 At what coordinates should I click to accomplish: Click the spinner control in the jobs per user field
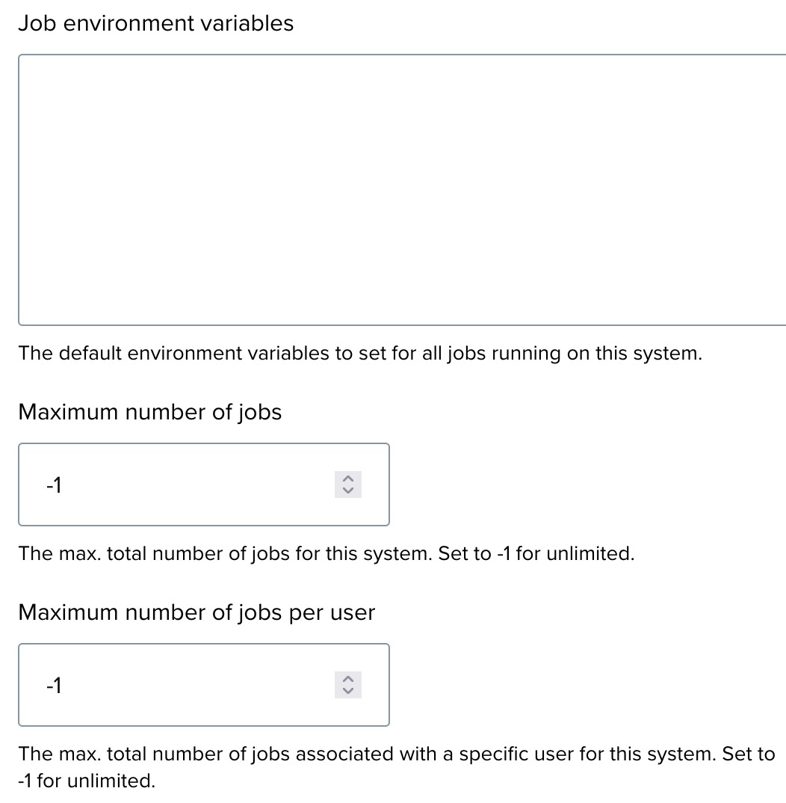pos(347,685)
